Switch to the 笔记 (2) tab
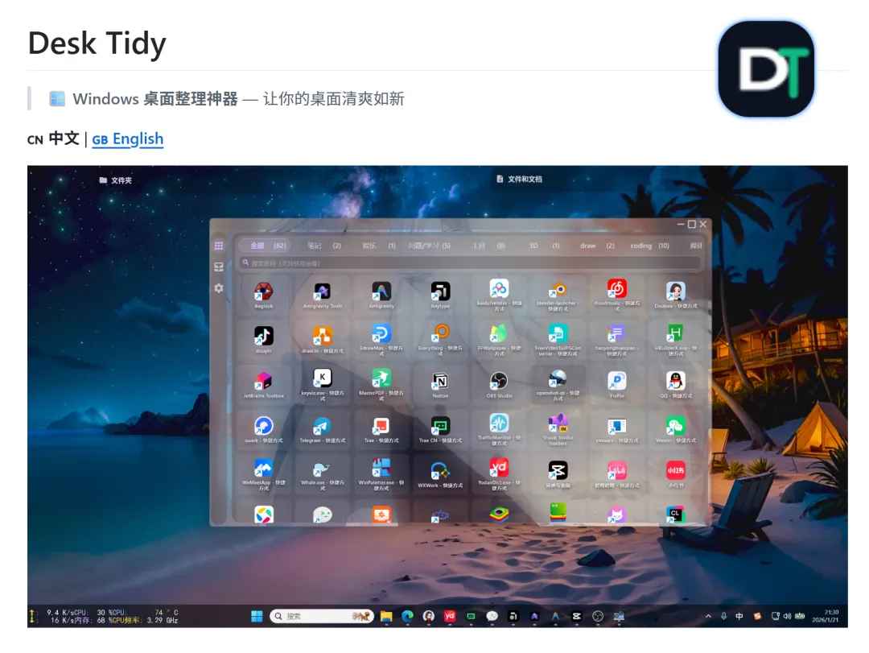This screenshot has height=653, width=869. coord(324,246)
